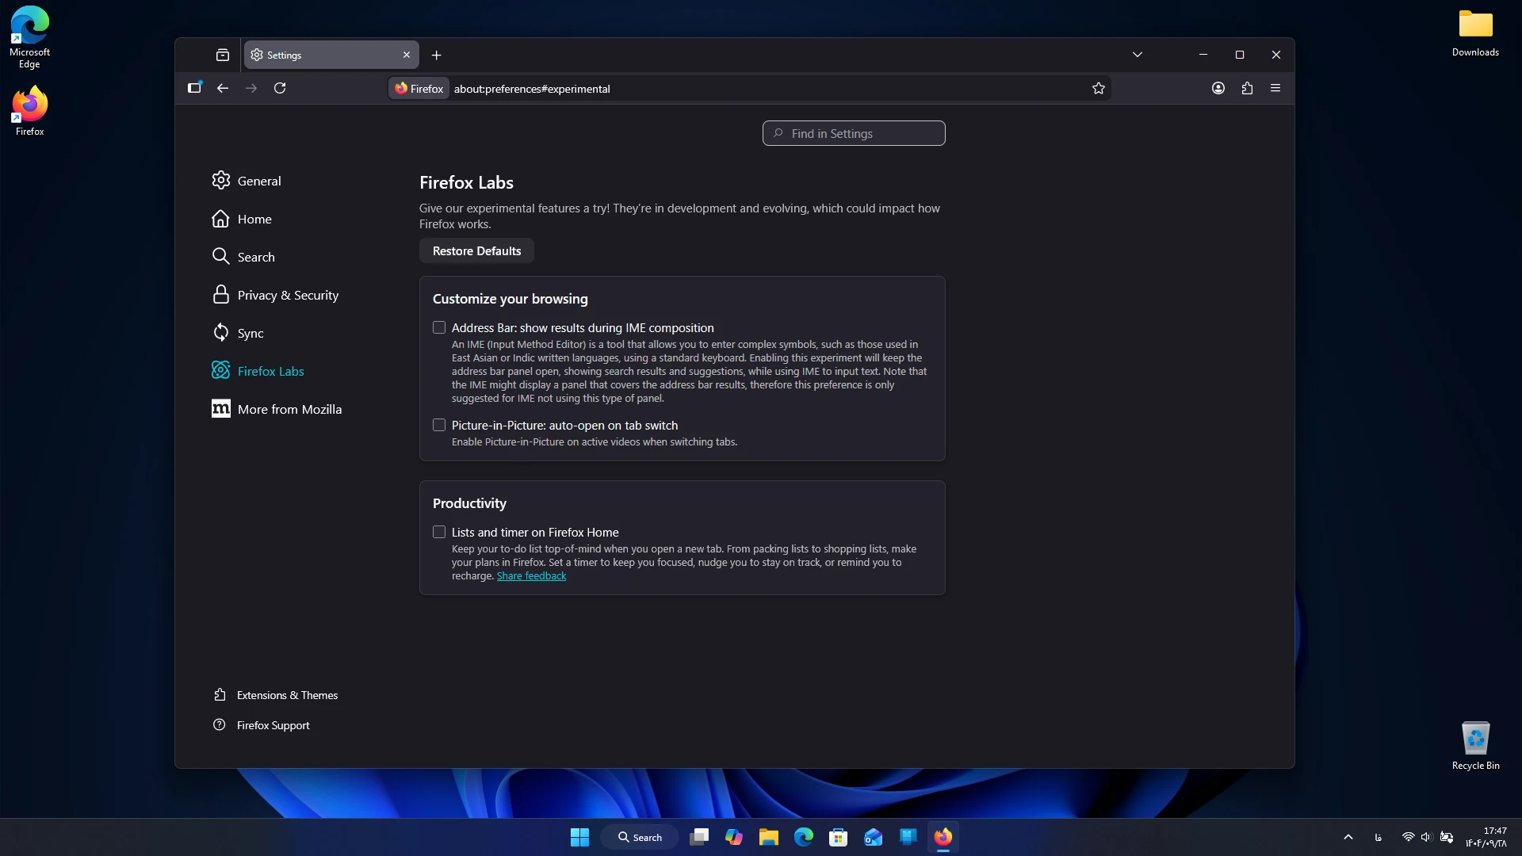Open the Home settings category
1522x856 pixels.
click(242, 219)
